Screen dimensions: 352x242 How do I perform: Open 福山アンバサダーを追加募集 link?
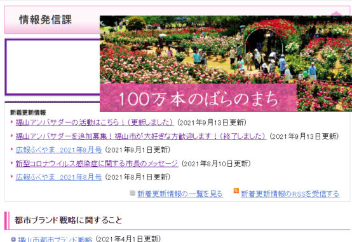coord(141,136)
